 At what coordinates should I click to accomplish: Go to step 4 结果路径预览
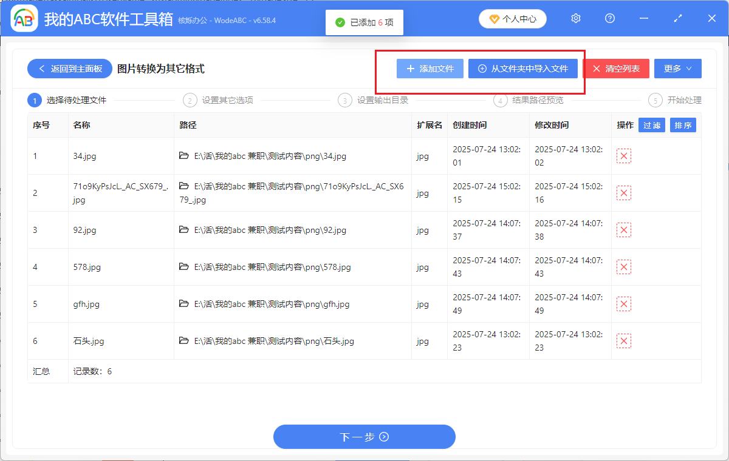[x=529, y=100]
